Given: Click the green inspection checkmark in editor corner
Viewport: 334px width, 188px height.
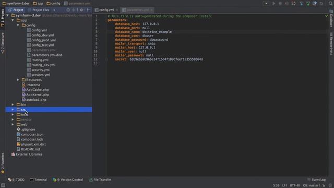Looking at the screenshot, I should [x=326, y=16].
